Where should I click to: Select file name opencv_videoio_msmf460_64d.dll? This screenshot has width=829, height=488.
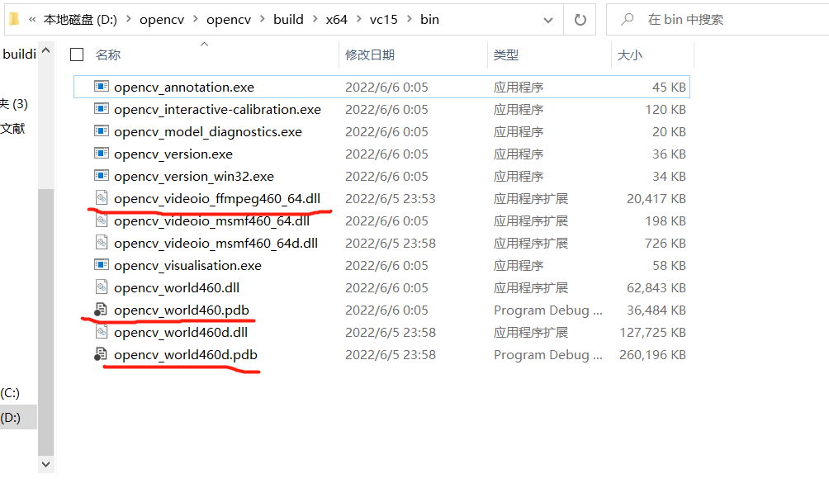[x=216, y=244]
